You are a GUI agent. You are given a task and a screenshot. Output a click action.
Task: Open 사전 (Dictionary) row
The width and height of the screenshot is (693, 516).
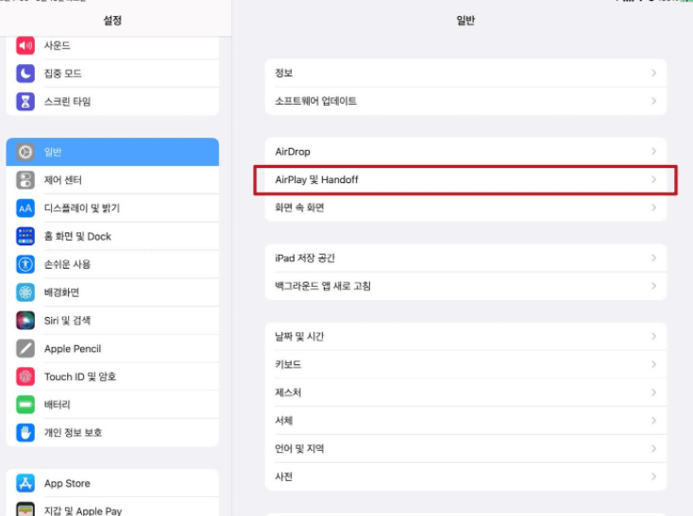tap(465, 476)
